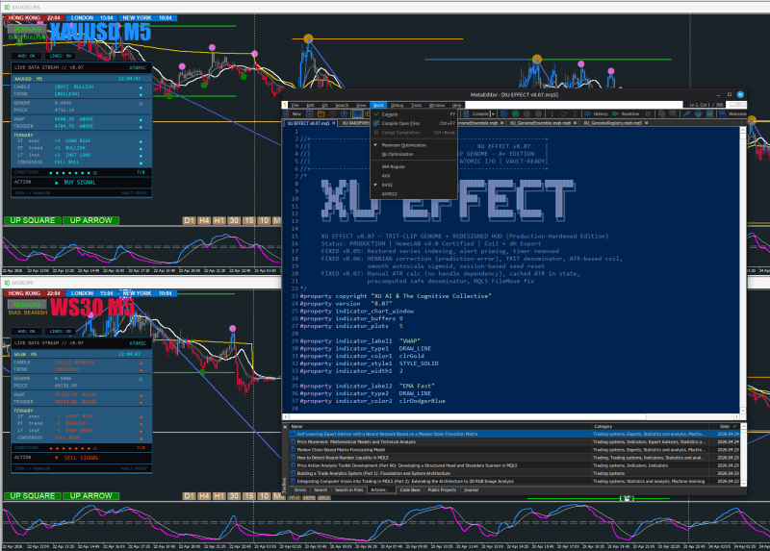Select 15 timeframe on WS30 chart
The image size is (770, 551).
pyautogui.click(x=249, y=496)
